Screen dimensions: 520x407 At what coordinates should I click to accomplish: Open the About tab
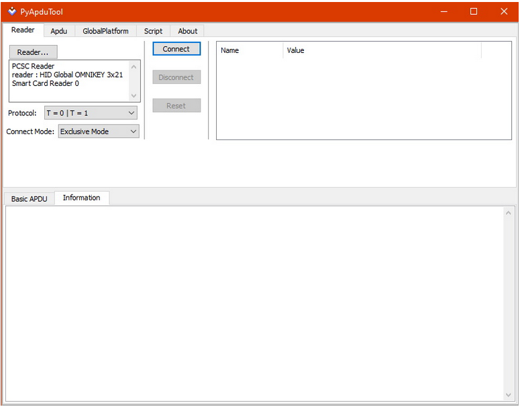tap(187, 31)
